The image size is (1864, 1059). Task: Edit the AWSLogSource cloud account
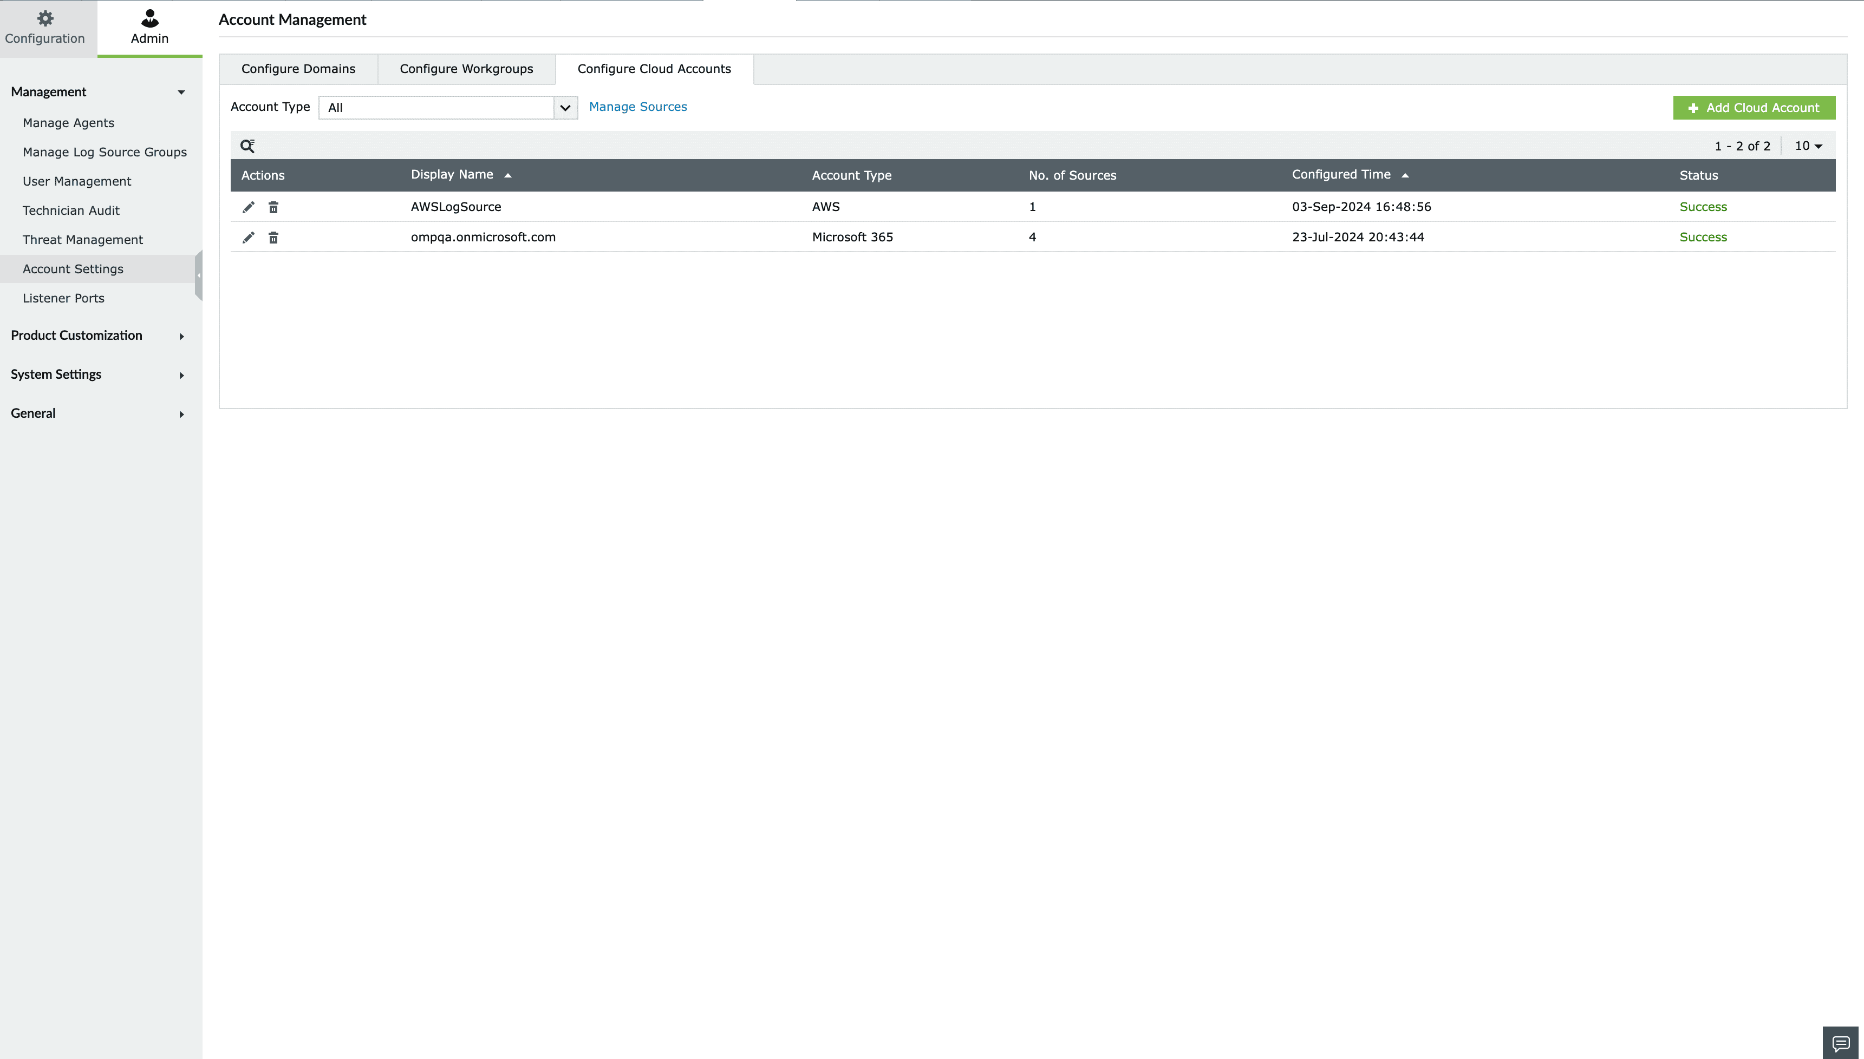point(248,207)
